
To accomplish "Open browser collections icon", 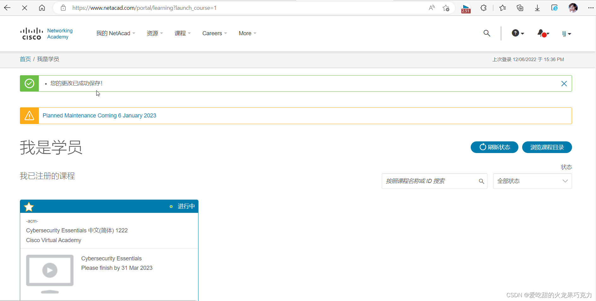I will click(520, 8).
